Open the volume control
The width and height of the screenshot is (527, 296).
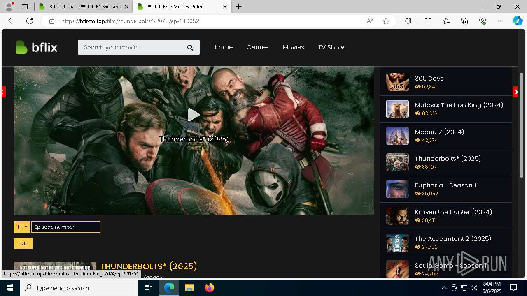pyautogui.click(x=473, y=288)
